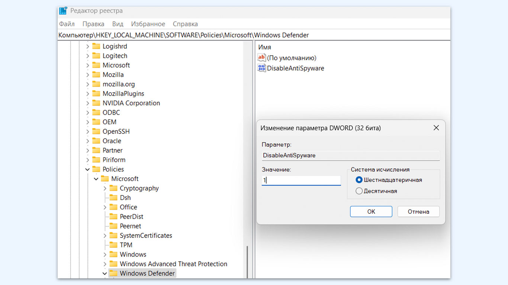This screenshot has height=285, width=508.
Task: Click the Cryptography folder icon
Action: pos(113,188)
